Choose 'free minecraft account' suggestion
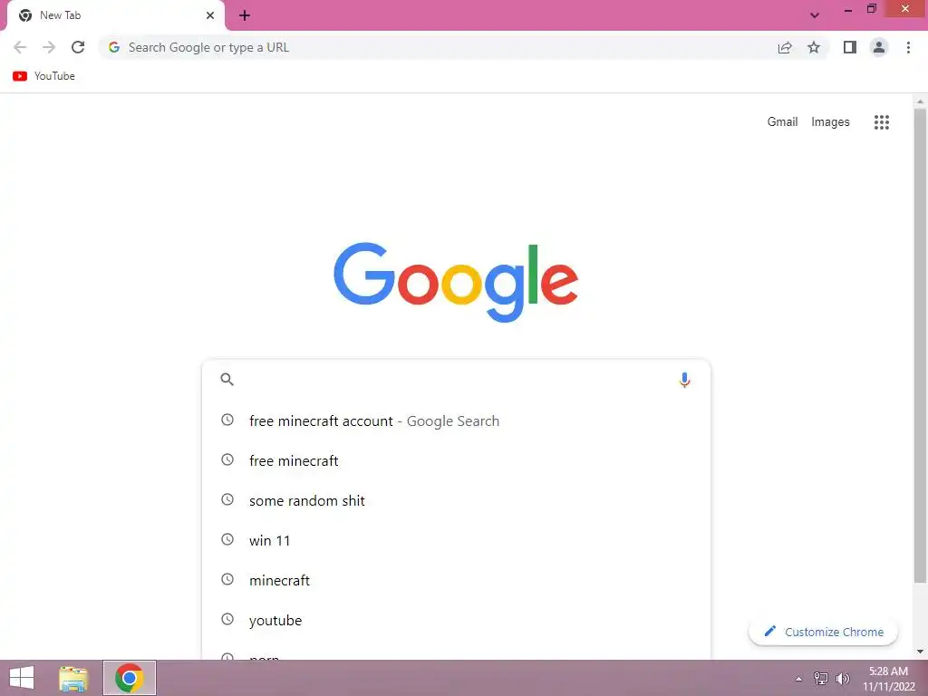Screen dimensions: 928x696 (x=456, y=420)
